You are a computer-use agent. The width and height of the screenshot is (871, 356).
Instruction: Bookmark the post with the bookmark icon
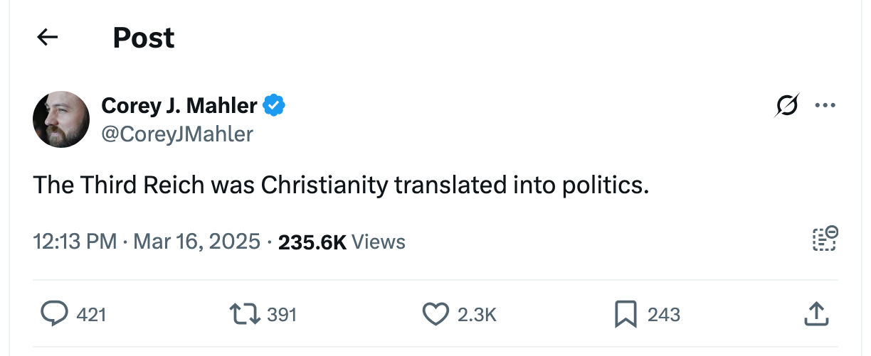pos(626,314)
